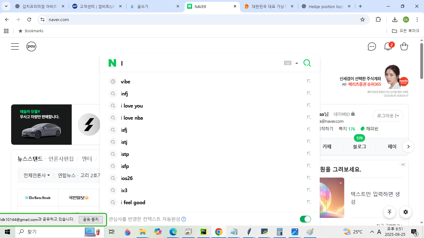
Task: Open the Chrome extensions puzzle icon
Action: (378, 20)
